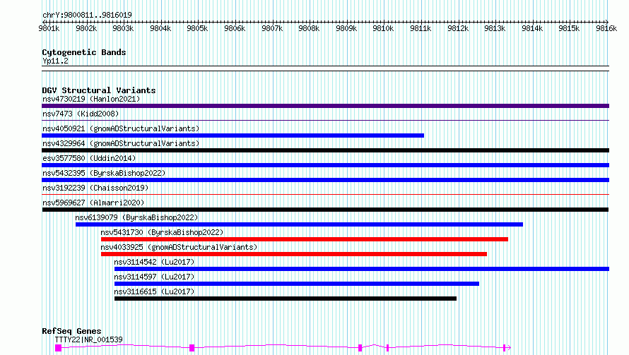Click the nsv5969627 (Almarri2020) label
Screen dimensions: 629x355
pos(93,203)
